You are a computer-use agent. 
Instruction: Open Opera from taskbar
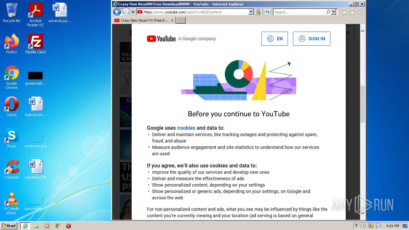68,226
